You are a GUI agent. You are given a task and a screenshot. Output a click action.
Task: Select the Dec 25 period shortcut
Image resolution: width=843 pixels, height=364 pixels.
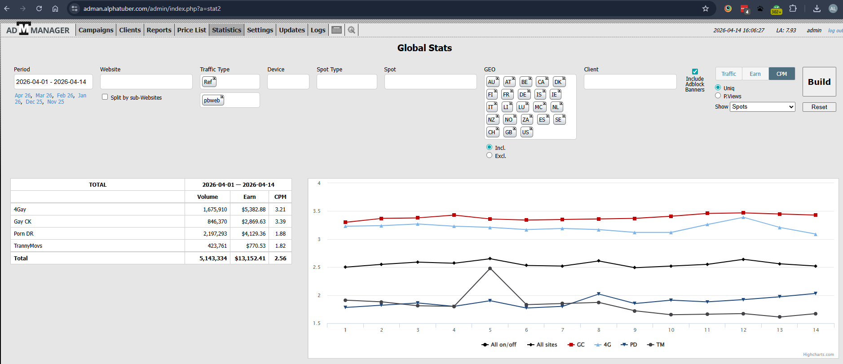coord(34,101)
